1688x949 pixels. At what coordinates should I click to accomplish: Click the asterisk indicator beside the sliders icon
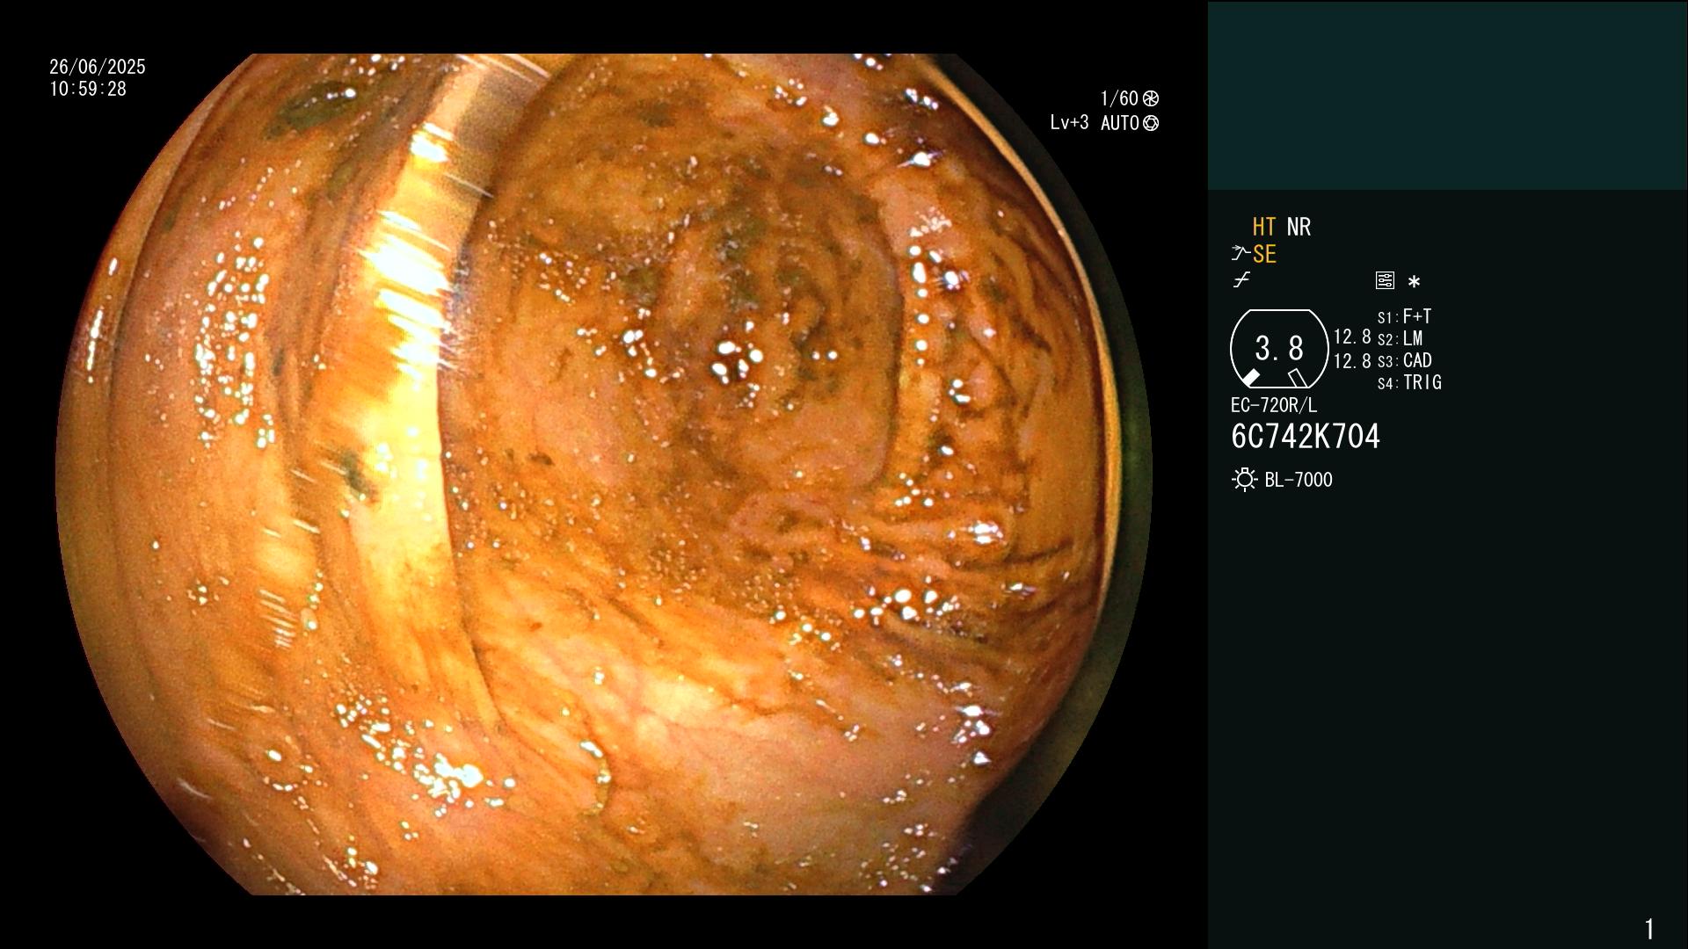click(1414, 282)
